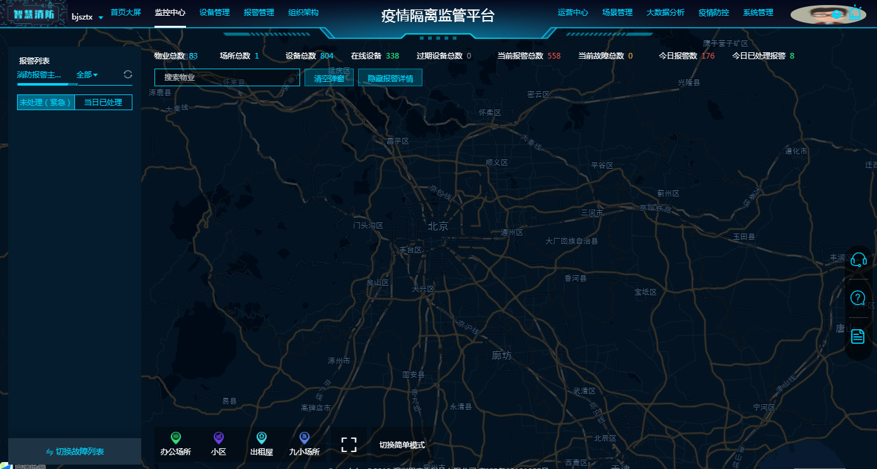Viewport: 877px width, 469px height.
Task: Refresh the alarm list
Action: pos(128,75)
